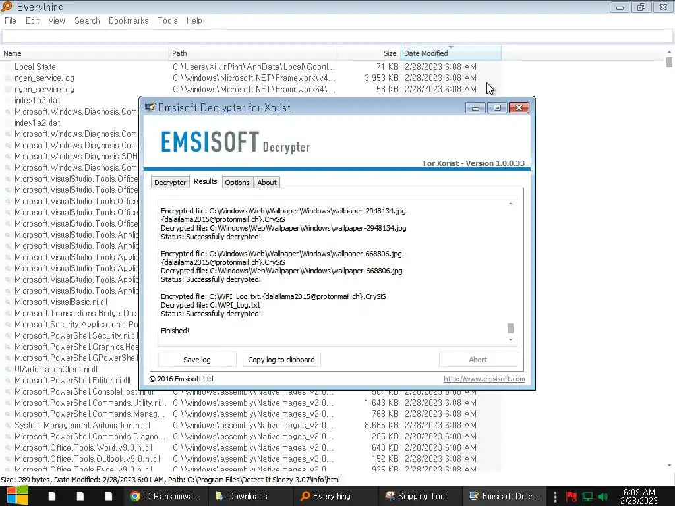Screen dimensions: 675x506
Task: Open the network tray icon
Action: [x=587, y=497]
